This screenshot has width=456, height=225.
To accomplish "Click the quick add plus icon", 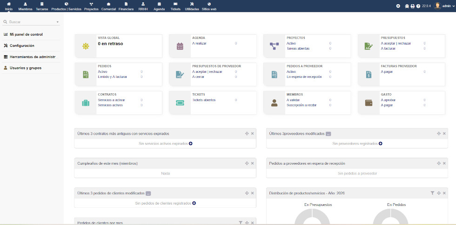I will (x=398, y=6).
